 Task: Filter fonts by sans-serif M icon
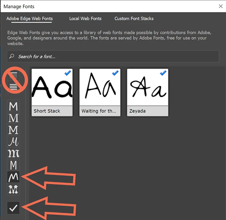click(13, 106)
